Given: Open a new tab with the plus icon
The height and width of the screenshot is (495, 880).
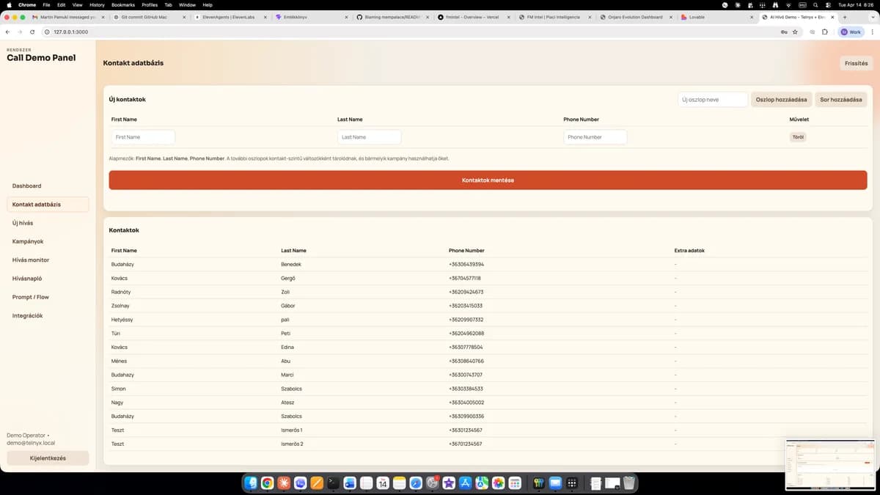Looking at the screenshot, I should pos(845,17).
